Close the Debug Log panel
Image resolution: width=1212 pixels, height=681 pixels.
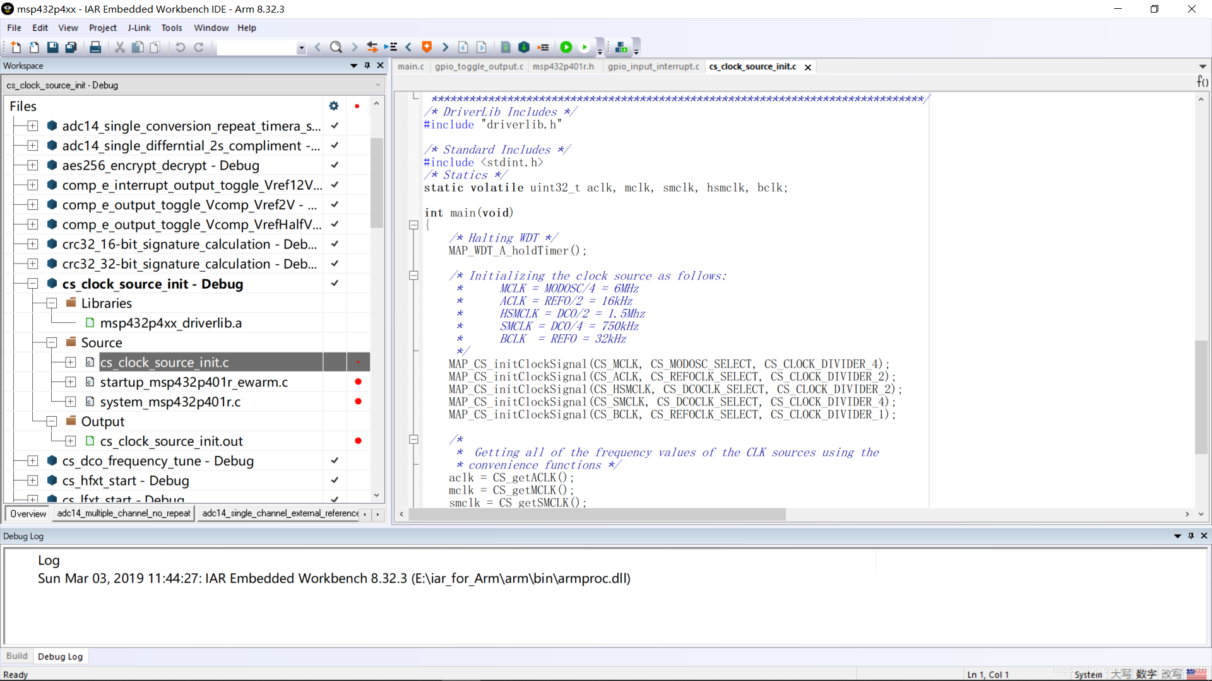click(1204, 536)
